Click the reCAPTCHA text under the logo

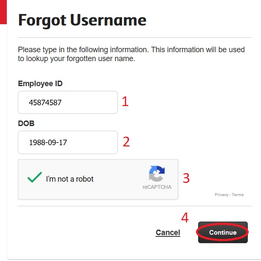pos(157,187)
